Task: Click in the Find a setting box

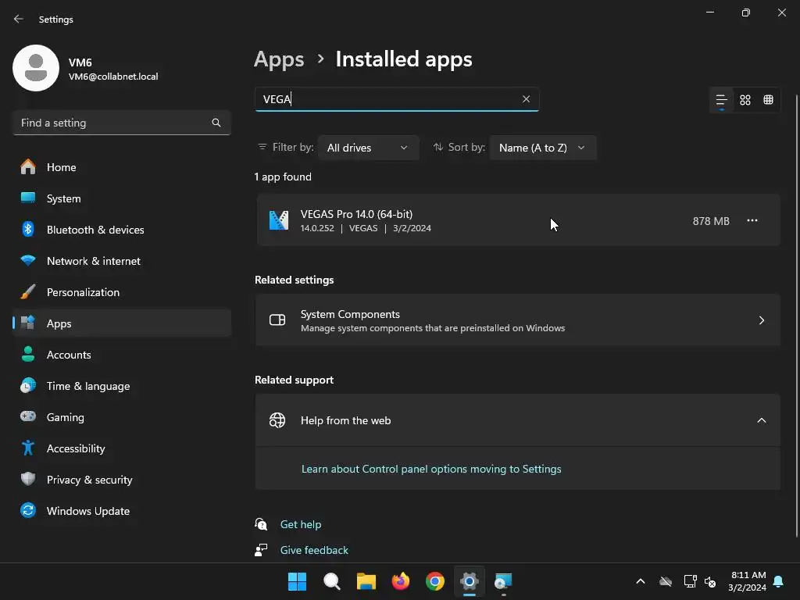Action: [x=113, y=123]
